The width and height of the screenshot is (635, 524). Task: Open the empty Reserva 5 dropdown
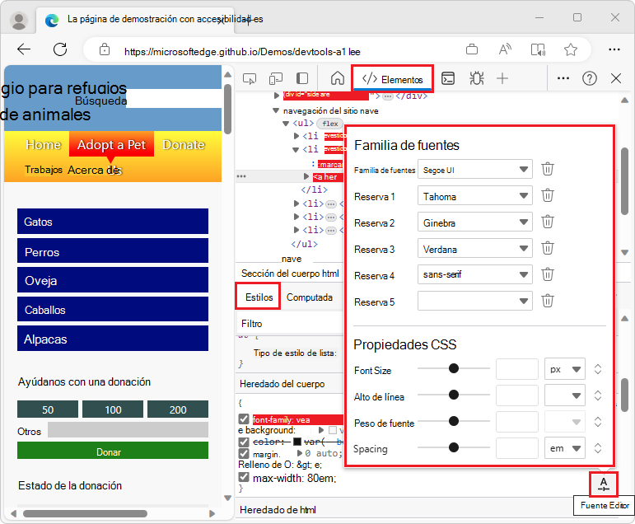click(x=474, y=301)
